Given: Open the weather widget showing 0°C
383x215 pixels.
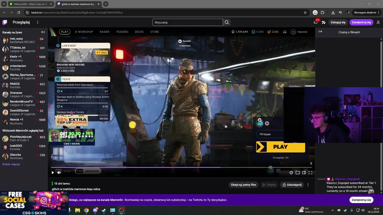Looking at the screenshot, I should 311,210.
